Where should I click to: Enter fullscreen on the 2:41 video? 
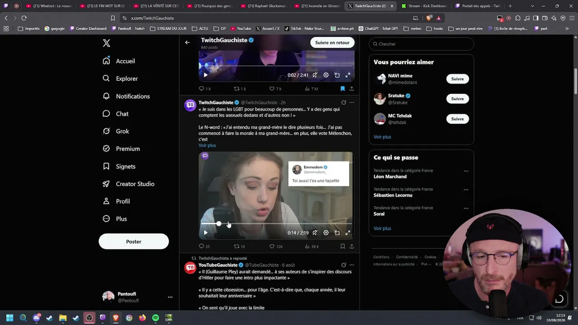348,75
